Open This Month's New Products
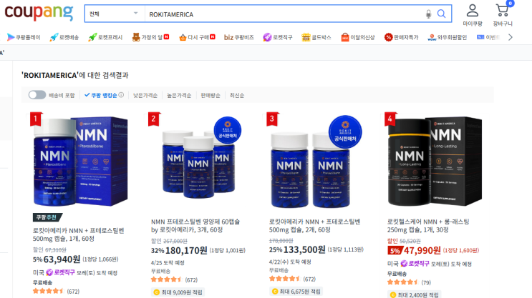Screen dimensions: 532x298 [358, 37]
